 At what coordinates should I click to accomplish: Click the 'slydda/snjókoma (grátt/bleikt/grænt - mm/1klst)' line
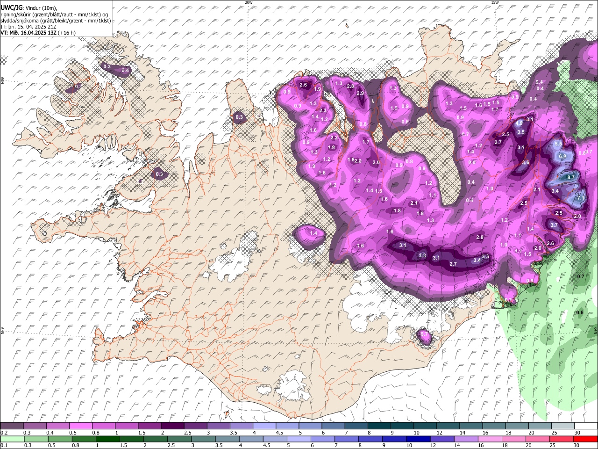[x=56, y=21]
